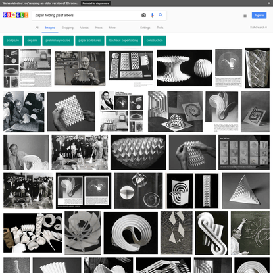Click the Reinstall to stay secure button
The image size is (273, 273).
pos(95,3)
